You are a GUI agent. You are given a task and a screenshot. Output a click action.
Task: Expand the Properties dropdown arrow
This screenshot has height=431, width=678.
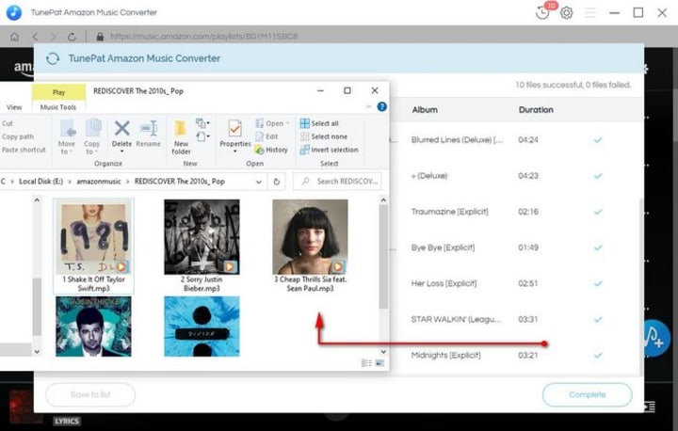tap(234, 152)
